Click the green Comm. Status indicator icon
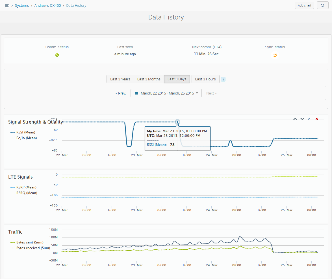332x279 pixels. tap(57, 55)
